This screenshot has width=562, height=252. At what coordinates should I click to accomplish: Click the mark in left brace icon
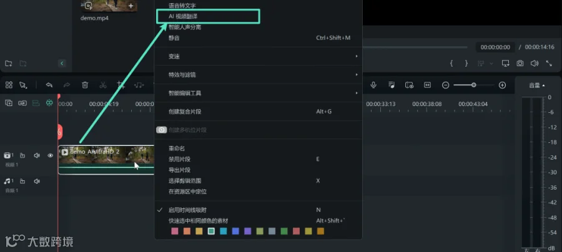(451, 64)
